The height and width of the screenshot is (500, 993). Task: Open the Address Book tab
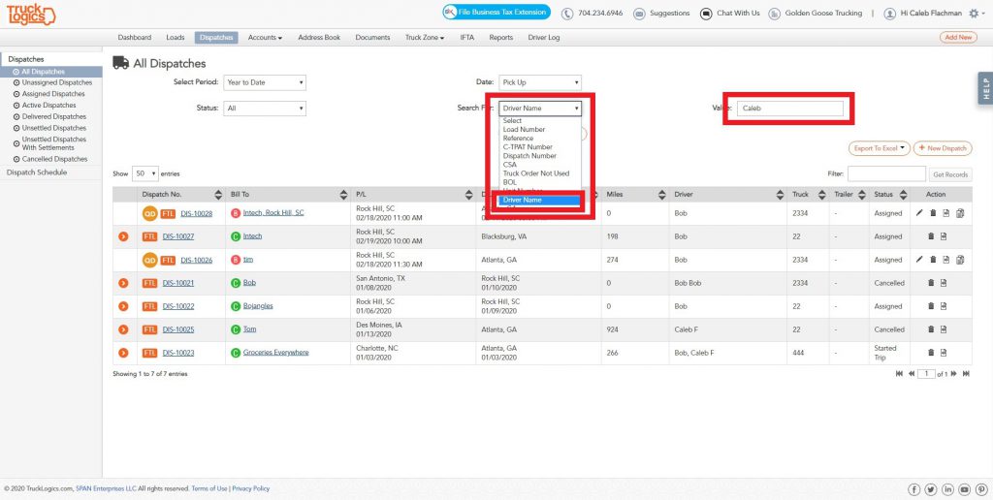coord(319,38)
